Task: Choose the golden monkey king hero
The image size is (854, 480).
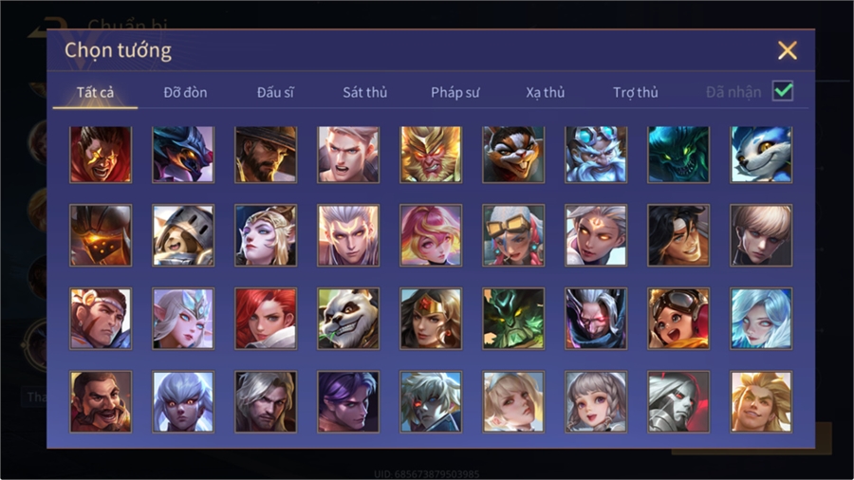Action: tap(431, 155)
